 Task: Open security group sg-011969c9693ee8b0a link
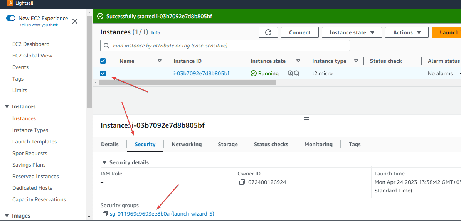[162, 214]
